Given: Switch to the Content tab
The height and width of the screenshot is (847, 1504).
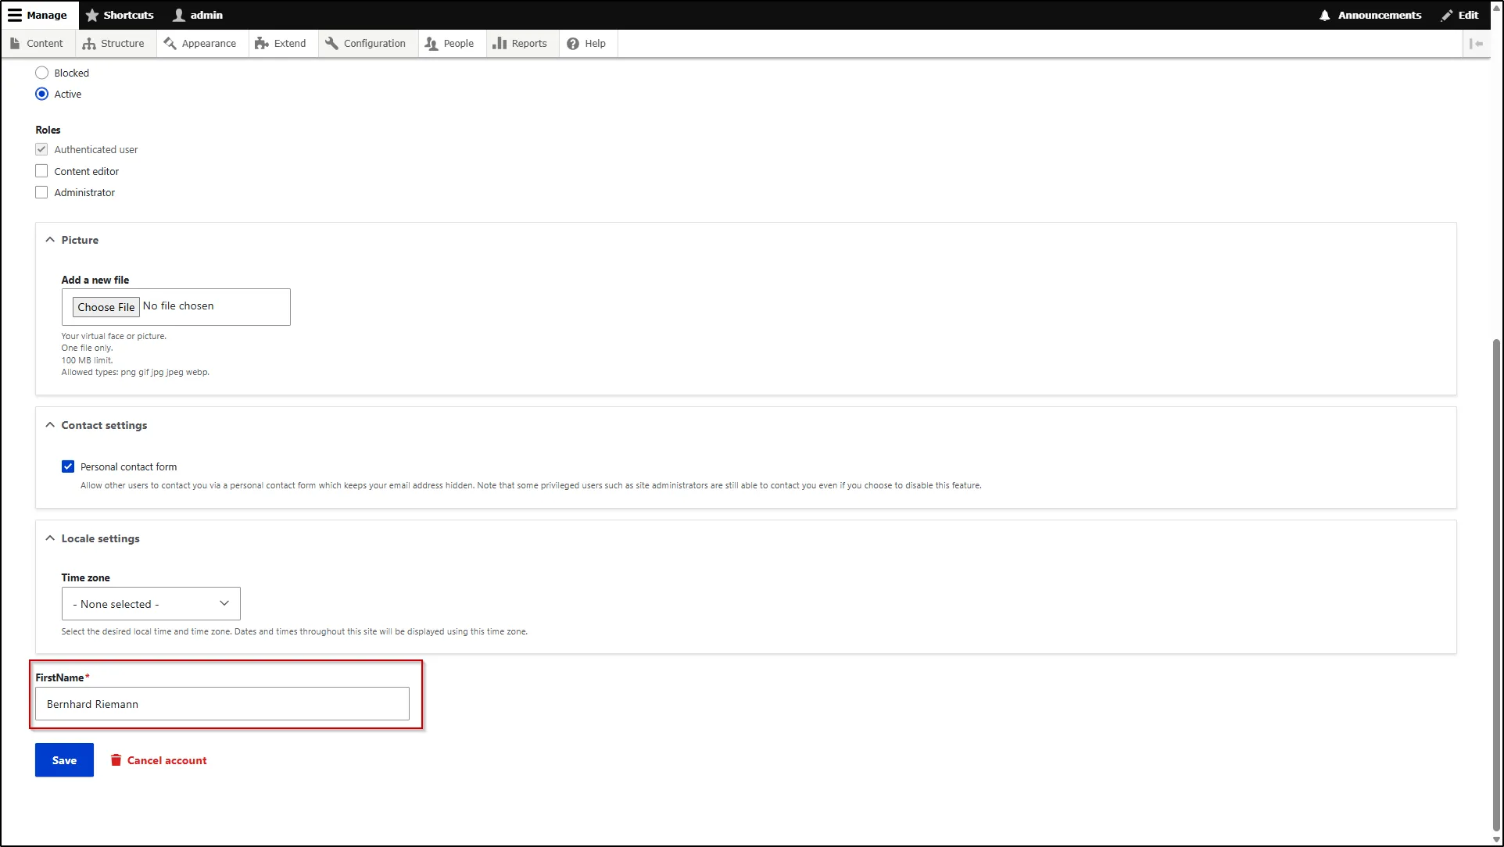Looking at the screenshot, I should click(x=37, y=43).
